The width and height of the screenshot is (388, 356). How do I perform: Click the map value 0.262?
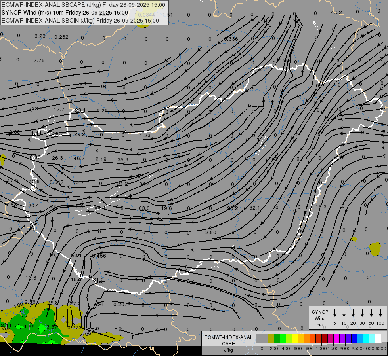tap(61, 37)
